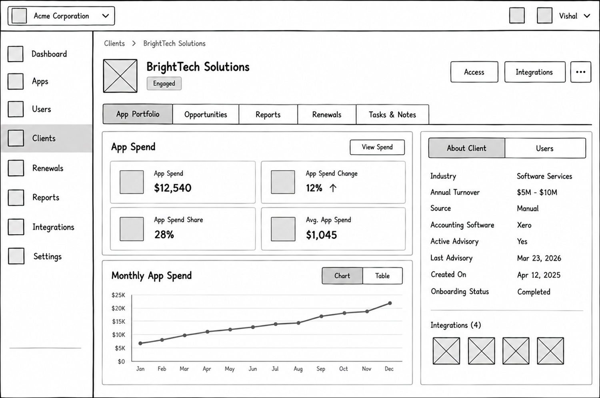The height and width of the screenshot is (398, 600).
Task: Click the icon left of the user avatar
Action: [x=517, y=16]
